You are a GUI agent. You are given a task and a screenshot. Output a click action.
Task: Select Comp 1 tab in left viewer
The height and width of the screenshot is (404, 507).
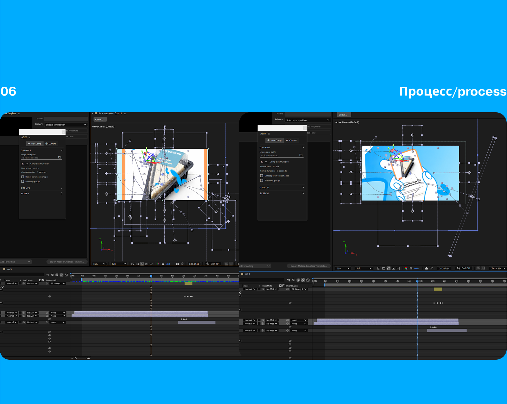100,120
